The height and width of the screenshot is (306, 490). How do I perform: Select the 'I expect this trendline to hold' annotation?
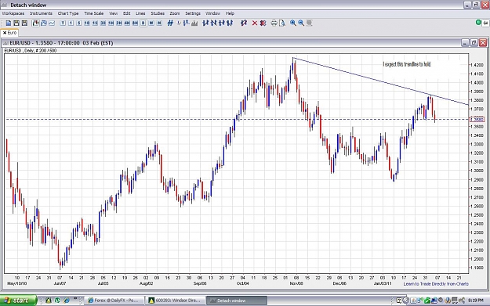(x=407, y=64)
